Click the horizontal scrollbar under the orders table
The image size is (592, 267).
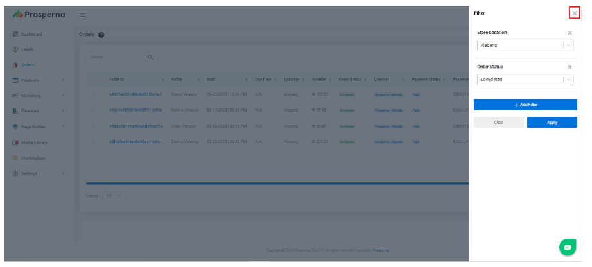pyautogui.click(x=277, y=183)
